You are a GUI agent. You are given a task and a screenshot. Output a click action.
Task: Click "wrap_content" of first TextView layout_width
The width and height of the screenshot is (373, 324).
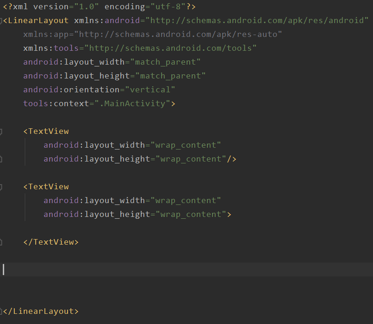186,145
